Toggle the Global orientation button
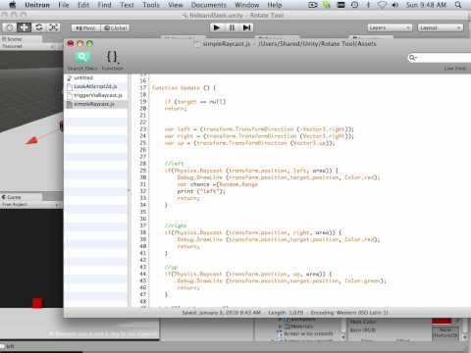The height and width of the screenshot is (353, 471). (115, 28)
